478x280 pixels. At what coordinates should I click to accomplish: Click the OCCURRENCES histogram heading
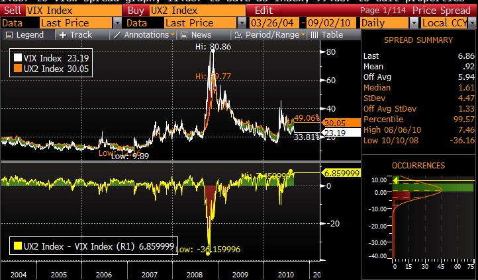click(418, 165)
